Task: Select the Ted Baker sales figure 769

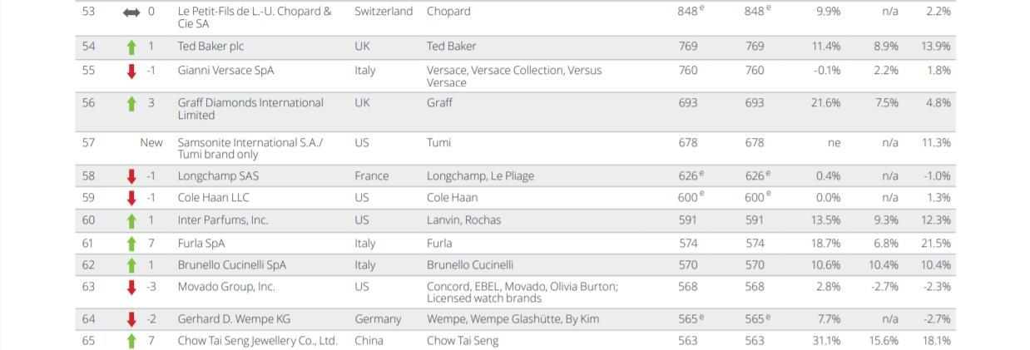Action: click(688, 47)
